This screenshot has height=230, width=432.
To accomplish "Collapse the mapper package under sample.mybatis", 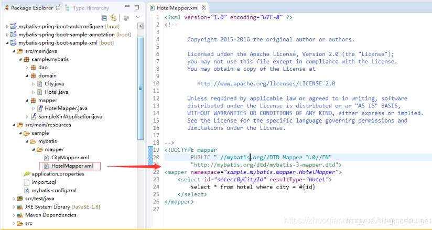I will [27, 100].
